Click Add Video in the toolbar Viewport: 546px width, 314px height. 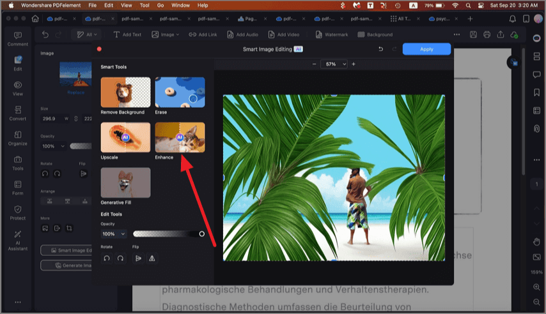coord(284,34)
